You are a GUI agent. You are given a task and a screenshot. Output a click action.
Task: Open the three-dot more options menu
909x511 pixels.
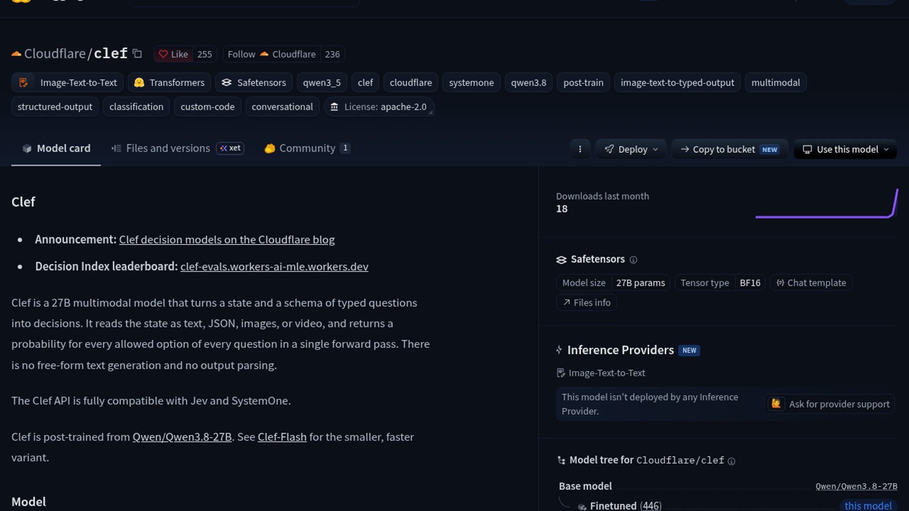pos(580,149)
